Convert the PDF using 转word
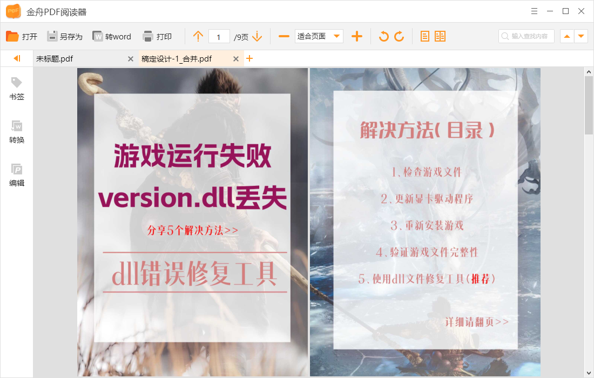This screenshot has height=378, width=594. (x=112, y=36)
